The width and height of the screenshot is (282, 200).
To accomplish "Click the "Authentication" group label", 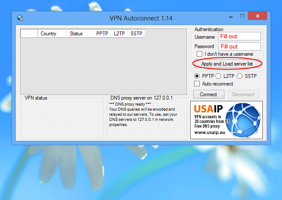I will coord(209,29).
